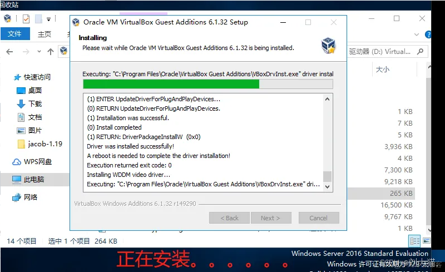Click the search magnifier icon in Explorer

click(421, 51)
